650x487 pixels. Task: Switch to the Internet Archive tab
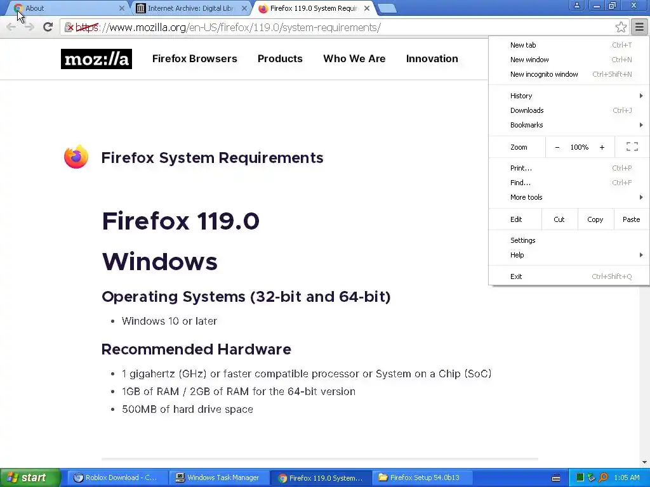[x=190, y=8]
